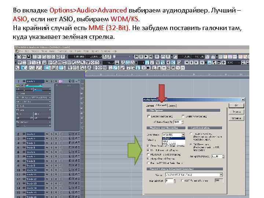Click the global Solo S toolbar button
Image resolution: width=264 pixels, height=198 pixels.
tap(191, 63)
